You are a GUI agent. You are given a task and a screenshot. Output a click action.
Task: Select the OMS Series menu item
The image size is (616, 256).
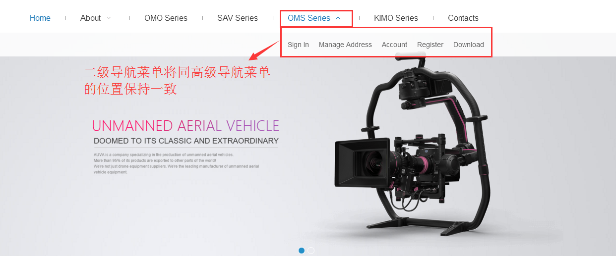tap(309, 18)
